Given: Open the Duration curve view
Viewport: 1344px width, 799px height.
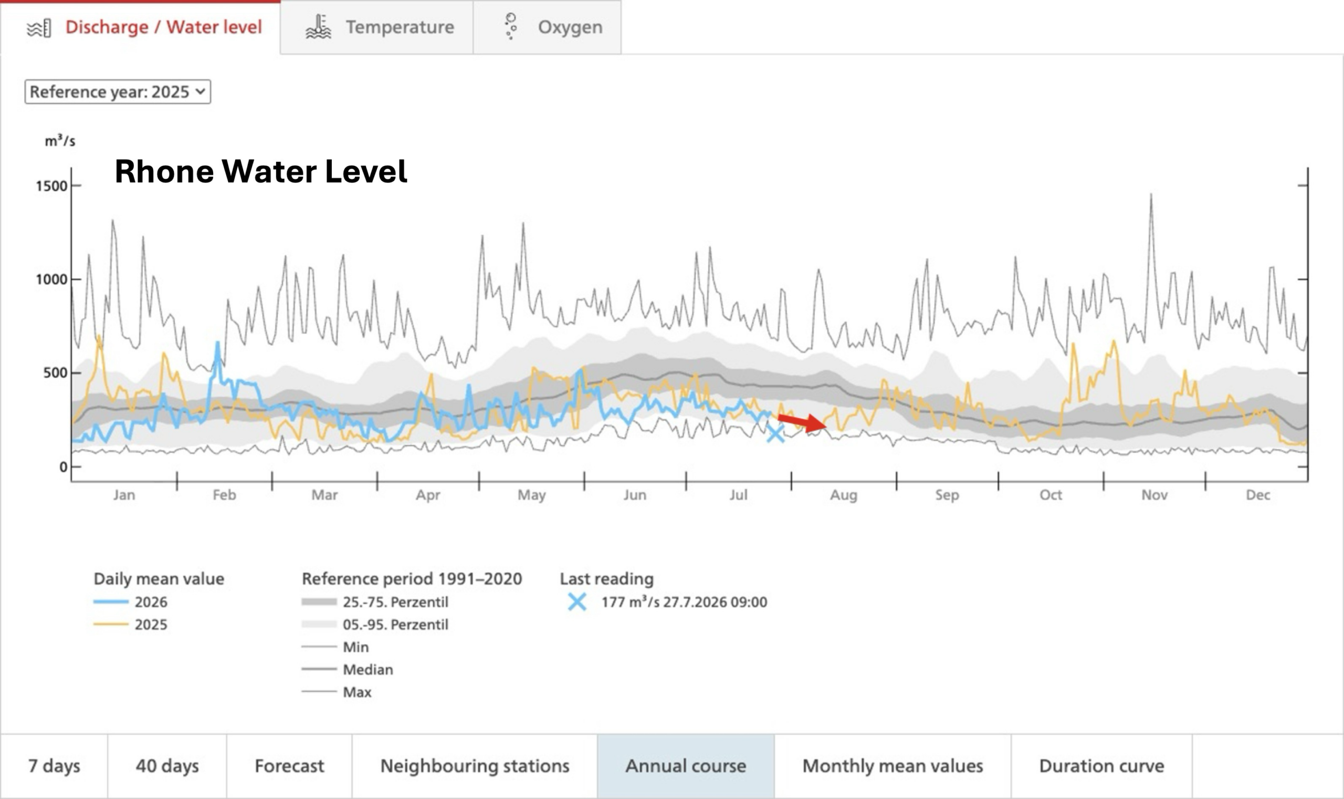Looking at the screenshot, I should pyautogui.click(x=1101, y=765).
